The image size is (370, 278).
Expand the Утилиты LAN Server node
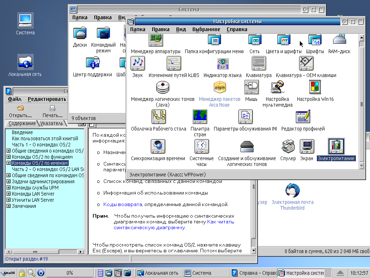(x=8, y=200)
